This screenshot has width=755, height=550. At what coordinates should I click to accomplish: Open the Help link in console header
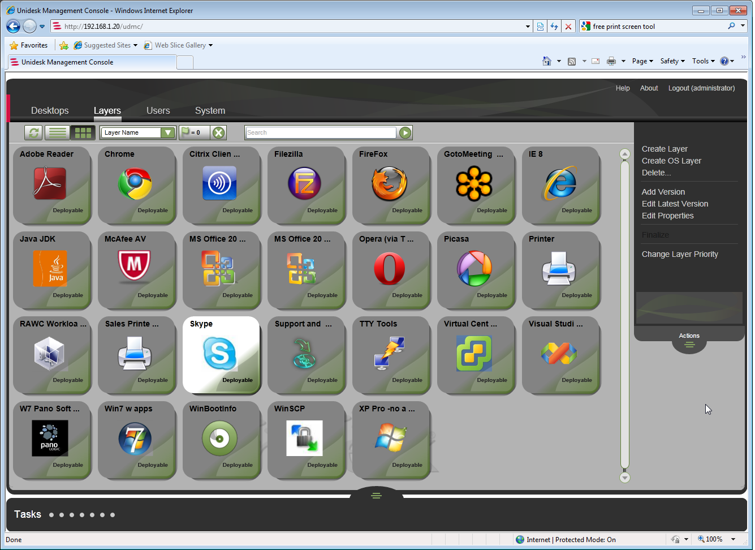623,88
